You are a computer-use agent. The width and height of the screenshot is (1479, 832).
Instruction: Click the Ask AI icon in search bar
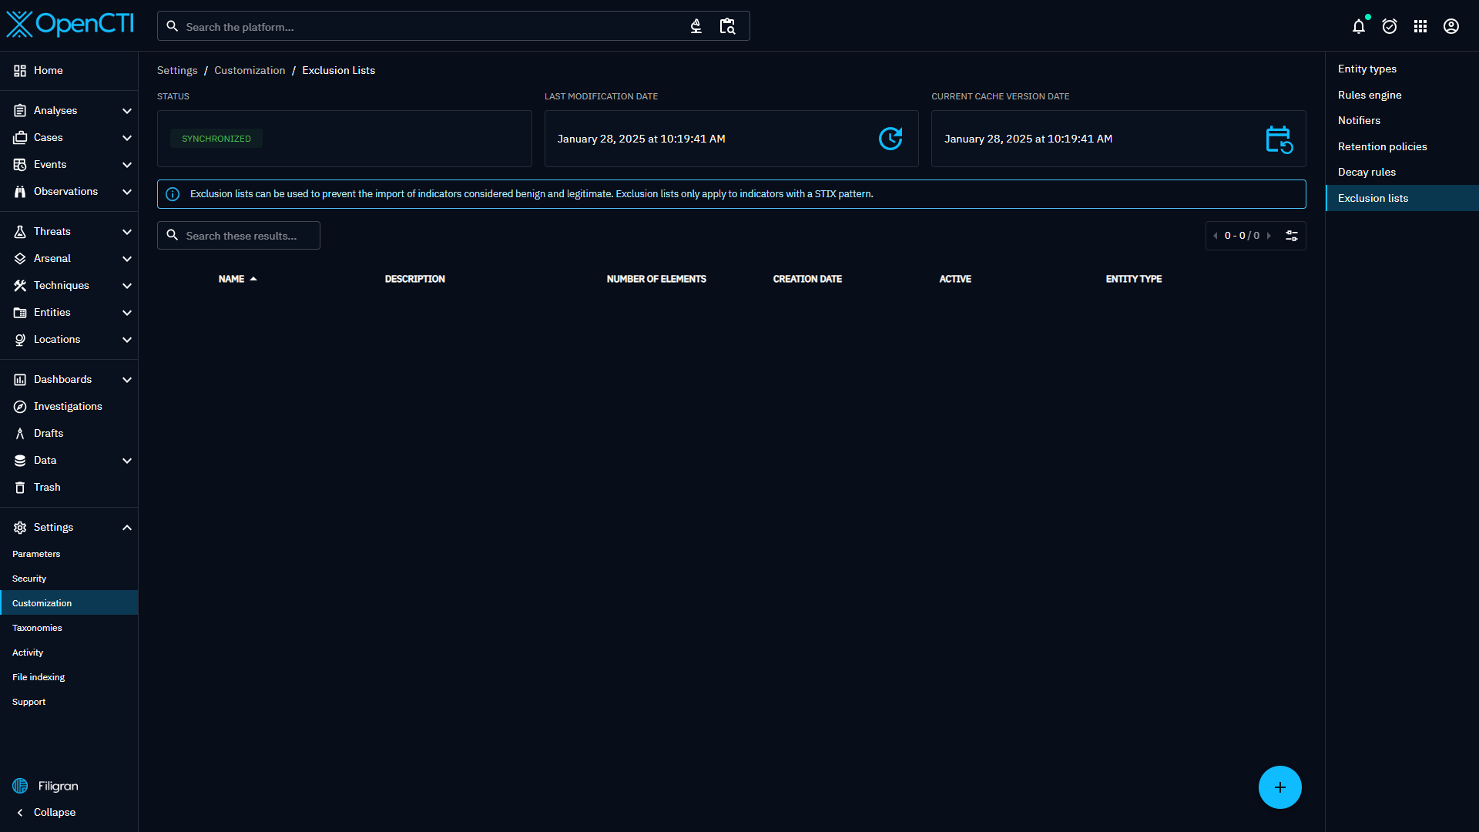click(x=696, y=27)
